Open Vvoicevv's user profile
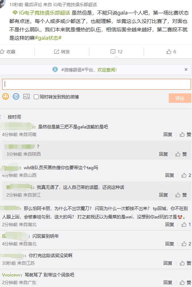Viewport: 192px width, 287px height. click(x=12, y=275)
